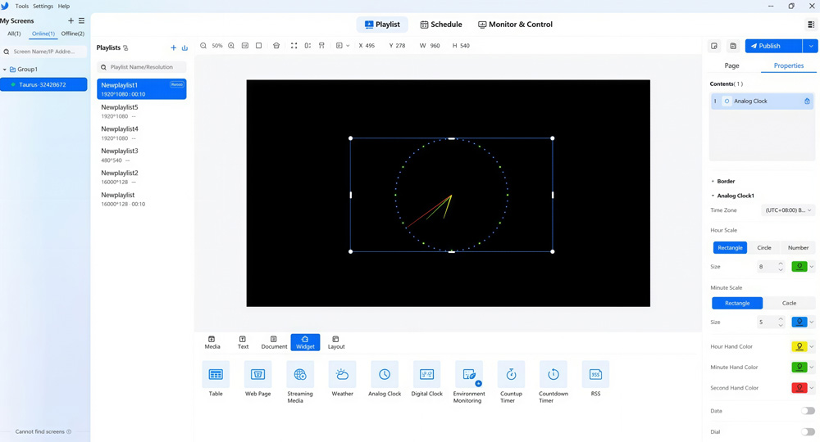Click the 1:1 actual size icon
This screenshot has height=442, width=820.
[244, 45]
